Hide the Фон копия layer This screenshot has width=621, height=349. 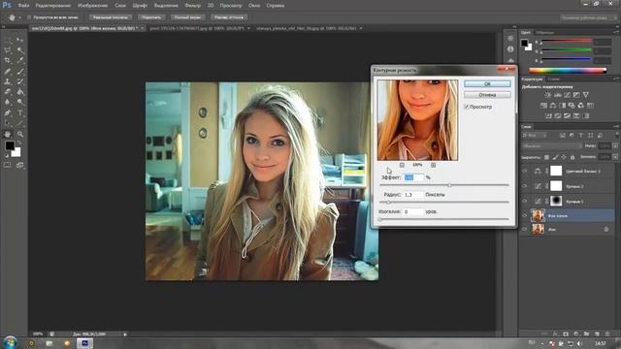(525, 215)
